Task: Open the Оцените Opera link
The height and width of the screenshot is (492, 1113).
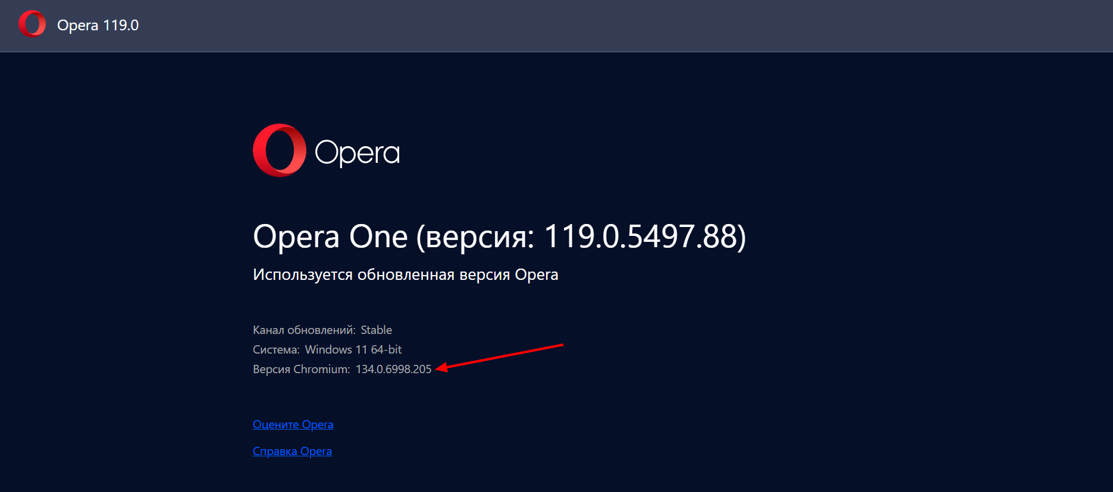Action: (293, 424)
